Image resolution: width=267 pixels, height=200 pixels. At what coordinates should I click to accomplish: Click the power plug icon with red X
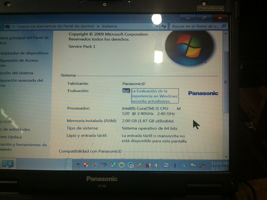tap(148, 165)
